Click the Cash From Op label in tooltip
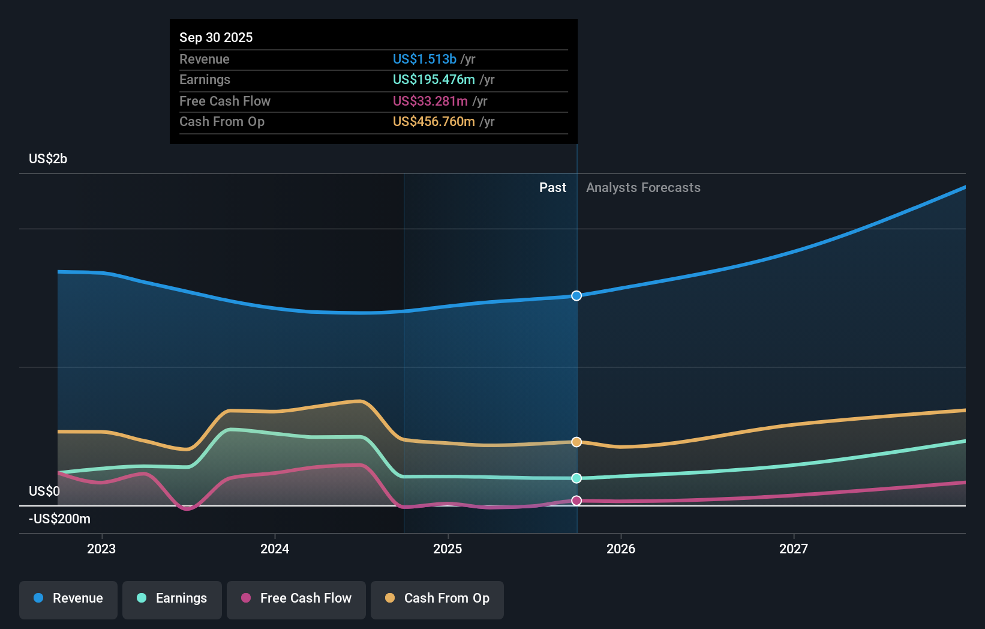This screenshot has width=985, height=629. click(x=222, y=121)
